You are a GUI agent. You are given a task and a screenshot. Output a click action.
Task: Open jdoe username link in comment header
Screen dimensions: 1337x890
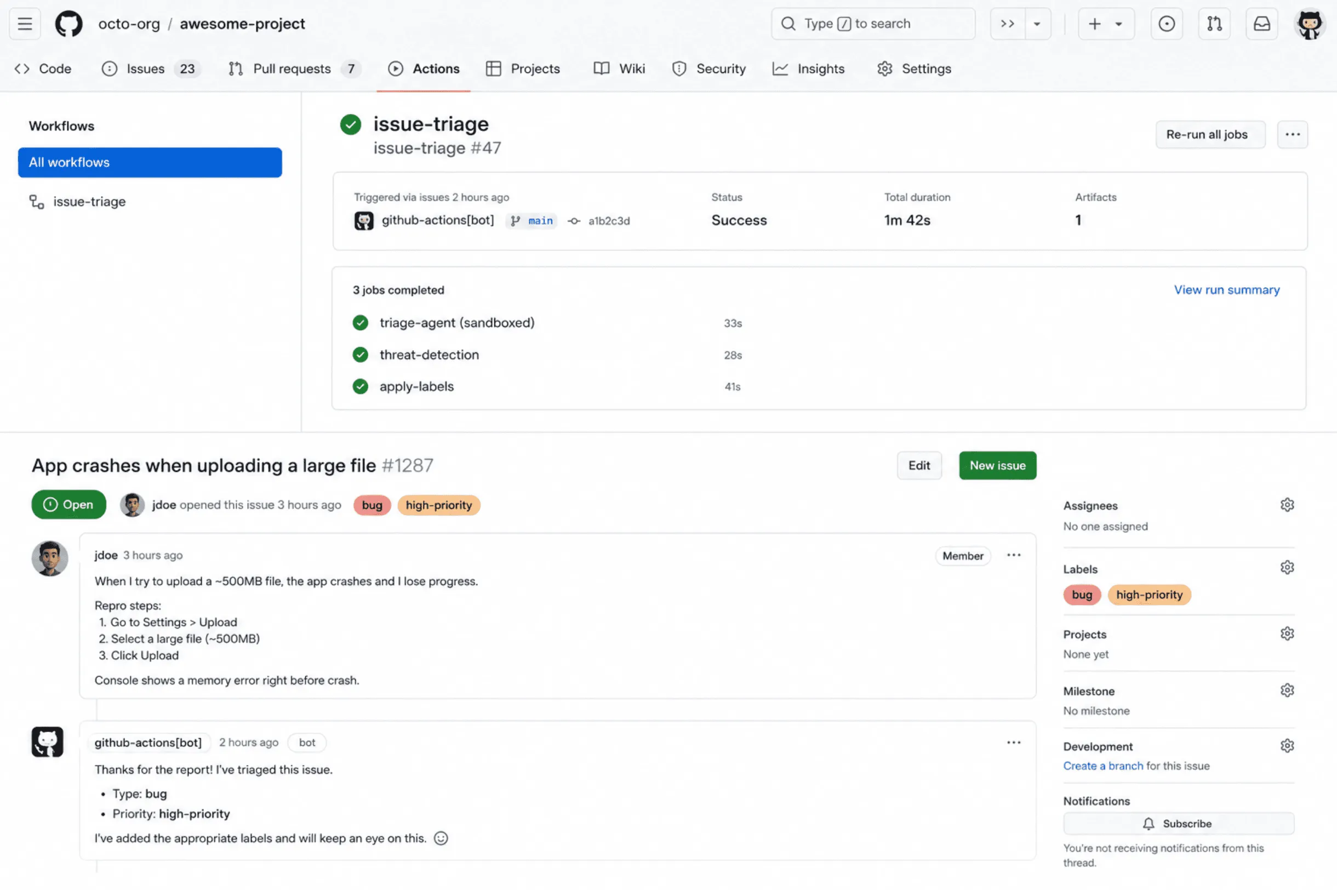click(x=106, y=555)
